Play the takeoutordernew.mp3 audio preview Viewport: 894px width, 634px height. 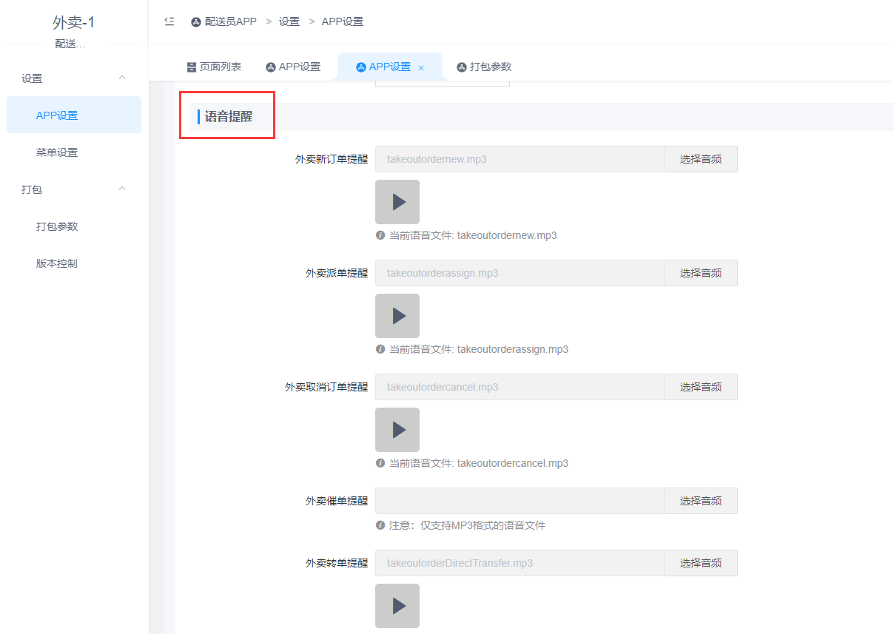pyautogui.click(x=397, y=202)
